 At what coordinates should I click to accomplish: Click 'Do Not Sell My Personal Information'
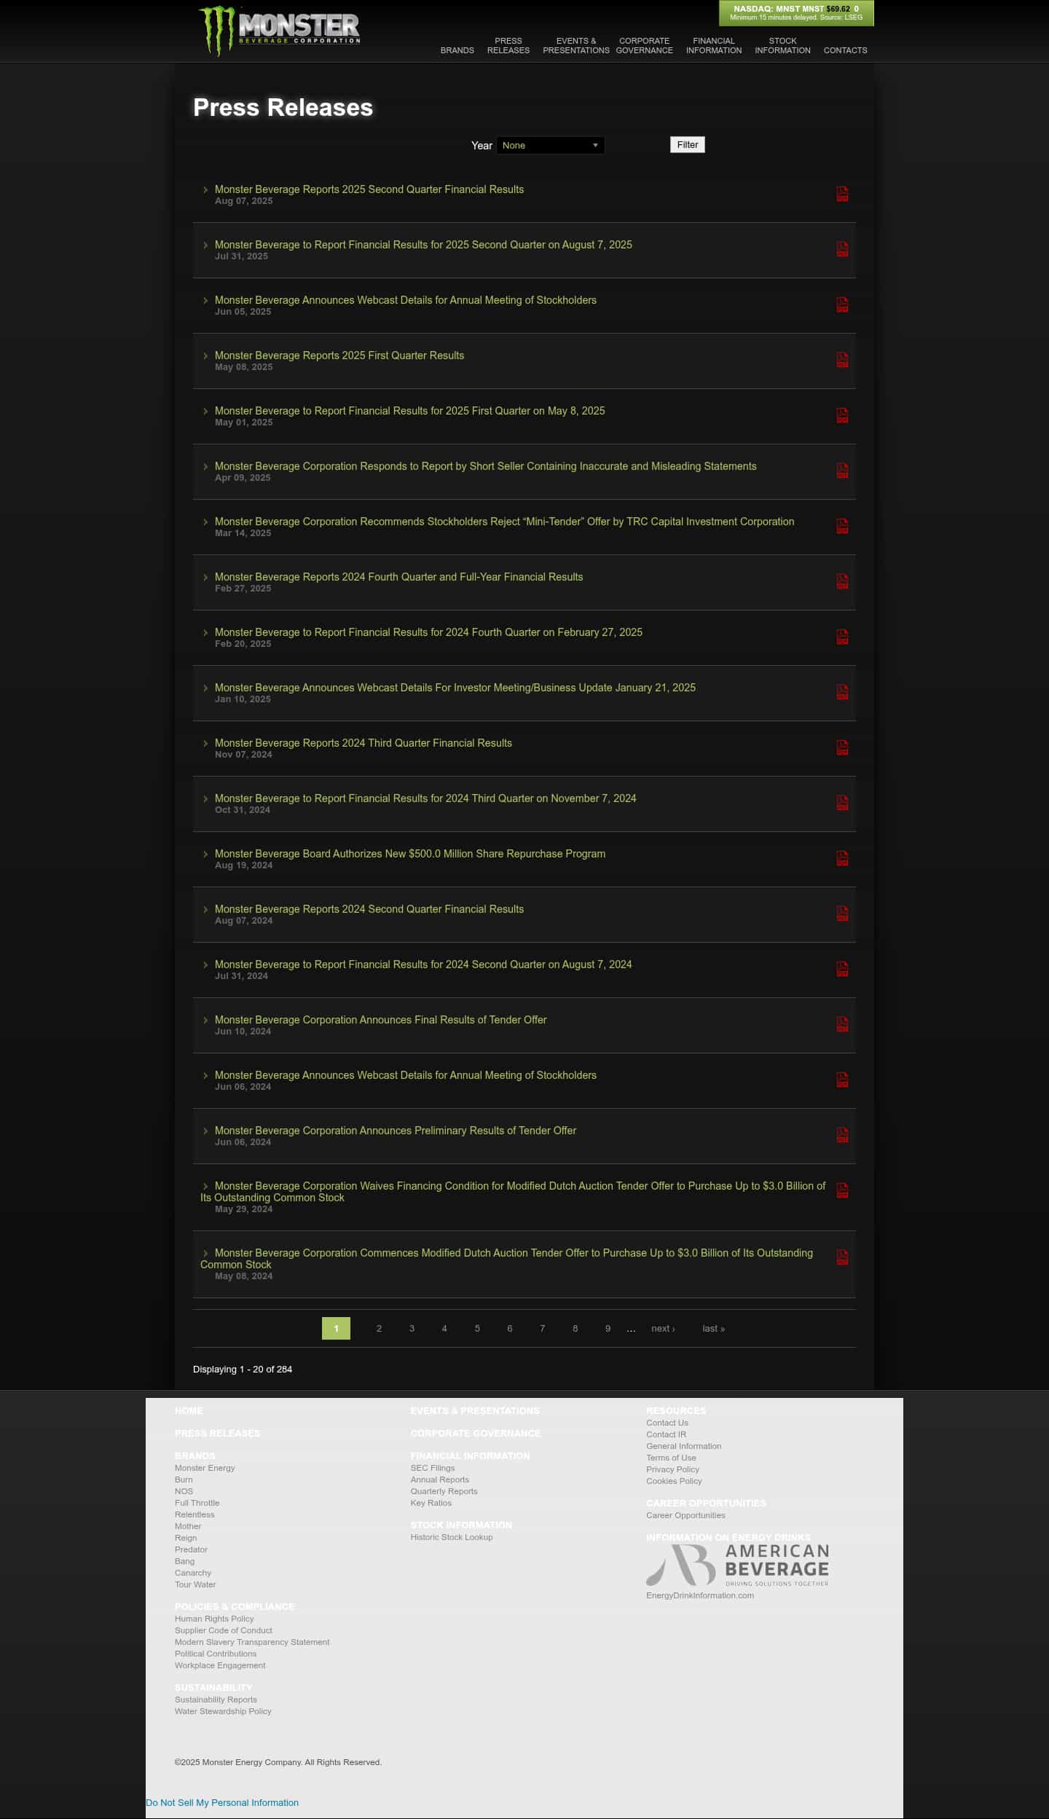tap(222, 1802)
